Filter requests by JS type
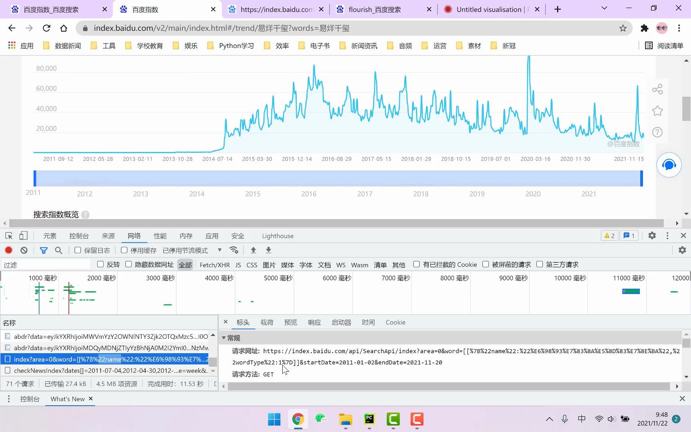This screenshot has width=691, height=432. click(x=238, y=265)
